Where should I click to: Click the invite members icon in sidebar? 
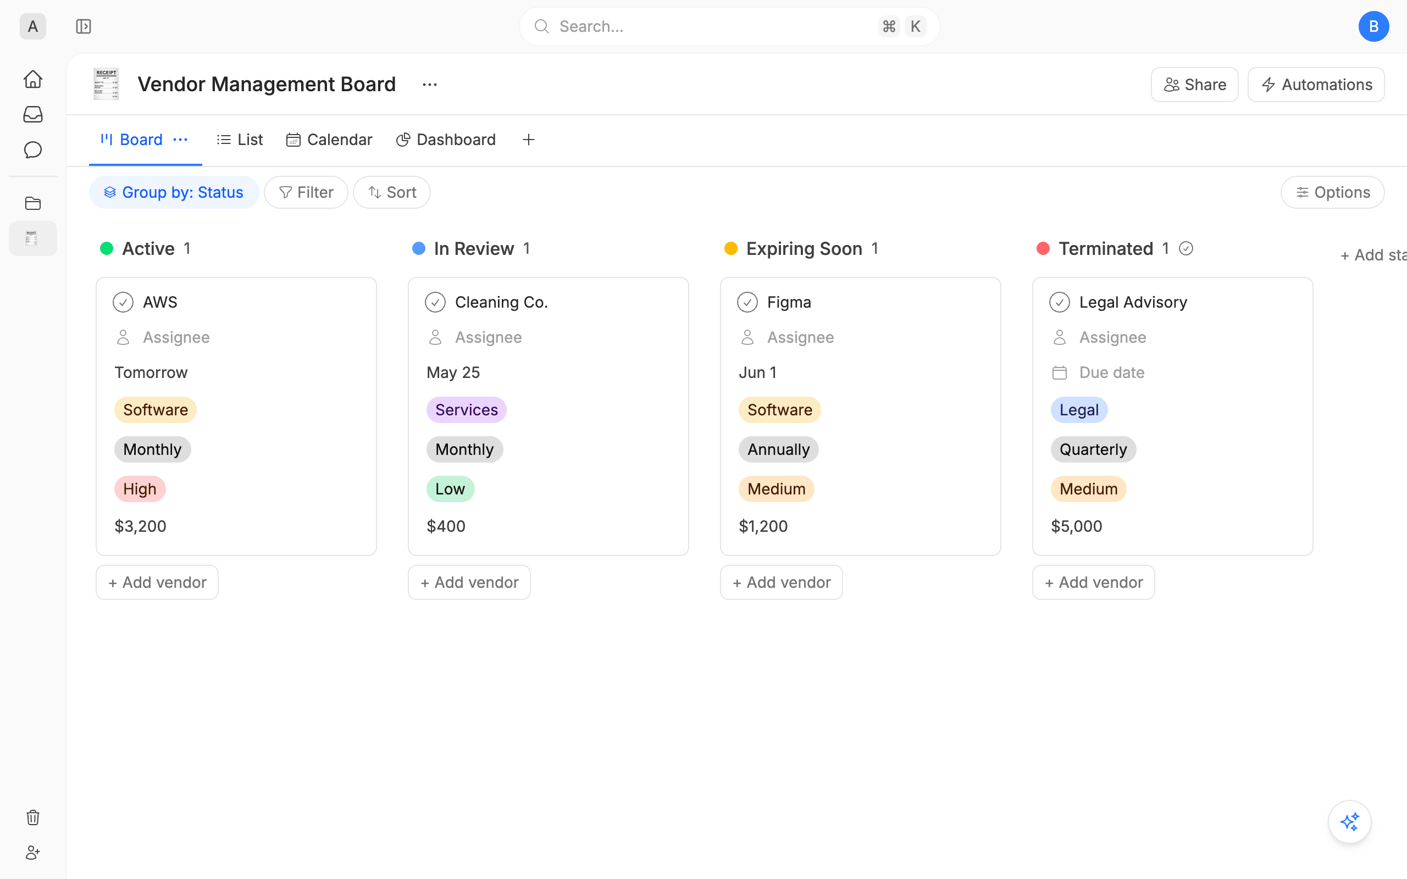point(33,853)
